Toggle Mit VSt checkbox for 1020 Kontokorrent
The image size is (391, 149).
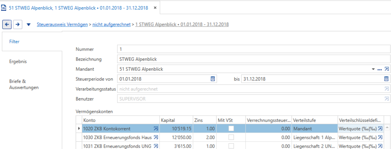point(231,129)
